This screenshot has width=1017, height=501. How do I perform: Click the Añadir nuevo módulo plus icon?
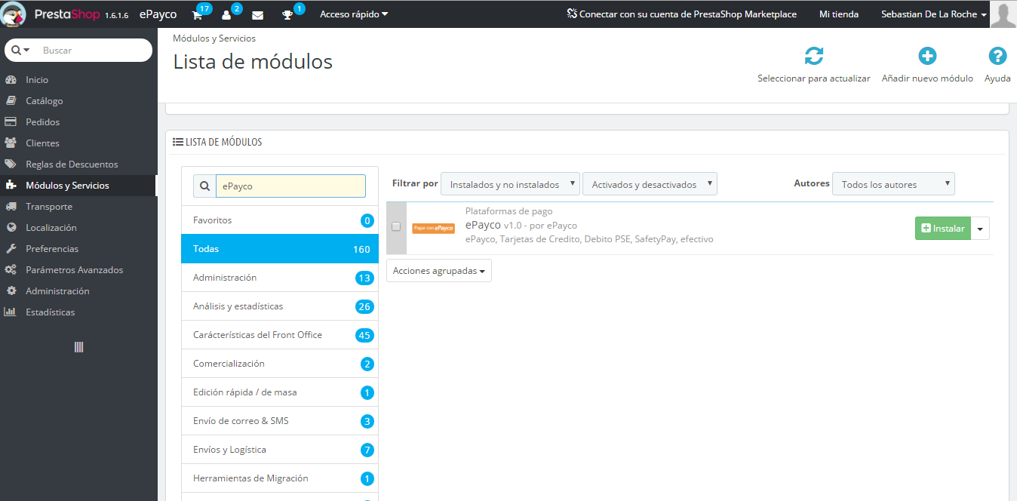pyautogui.click(x=927, y=56)
